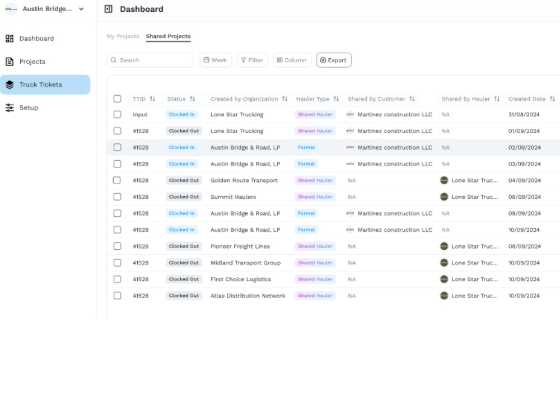The width and height of the screenshot is (560, 420).
Task: Click the Pioneer Freight Lines organization cell
Action: click(240, 246)
